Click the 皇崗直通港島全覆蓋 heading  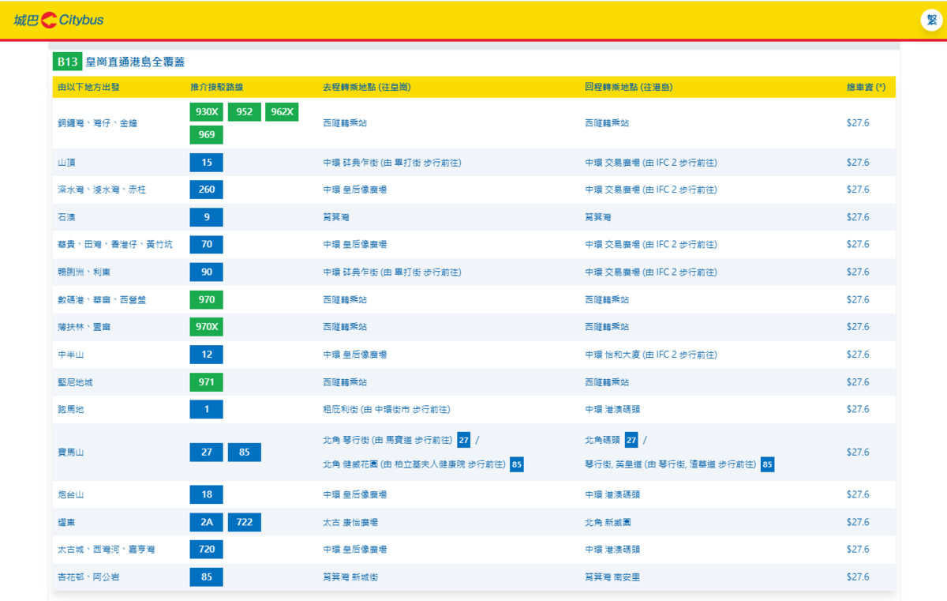(135, 62)
